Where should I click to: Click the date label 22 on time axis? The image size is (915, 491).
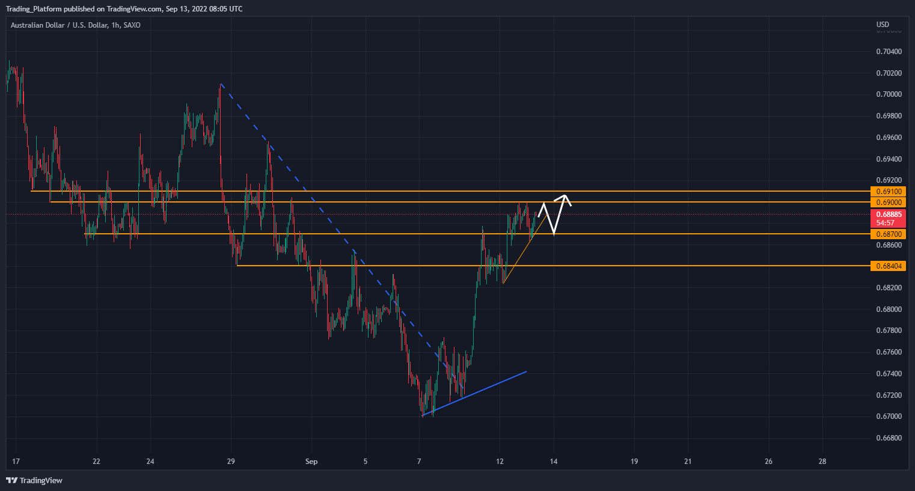tap(96, 462)
